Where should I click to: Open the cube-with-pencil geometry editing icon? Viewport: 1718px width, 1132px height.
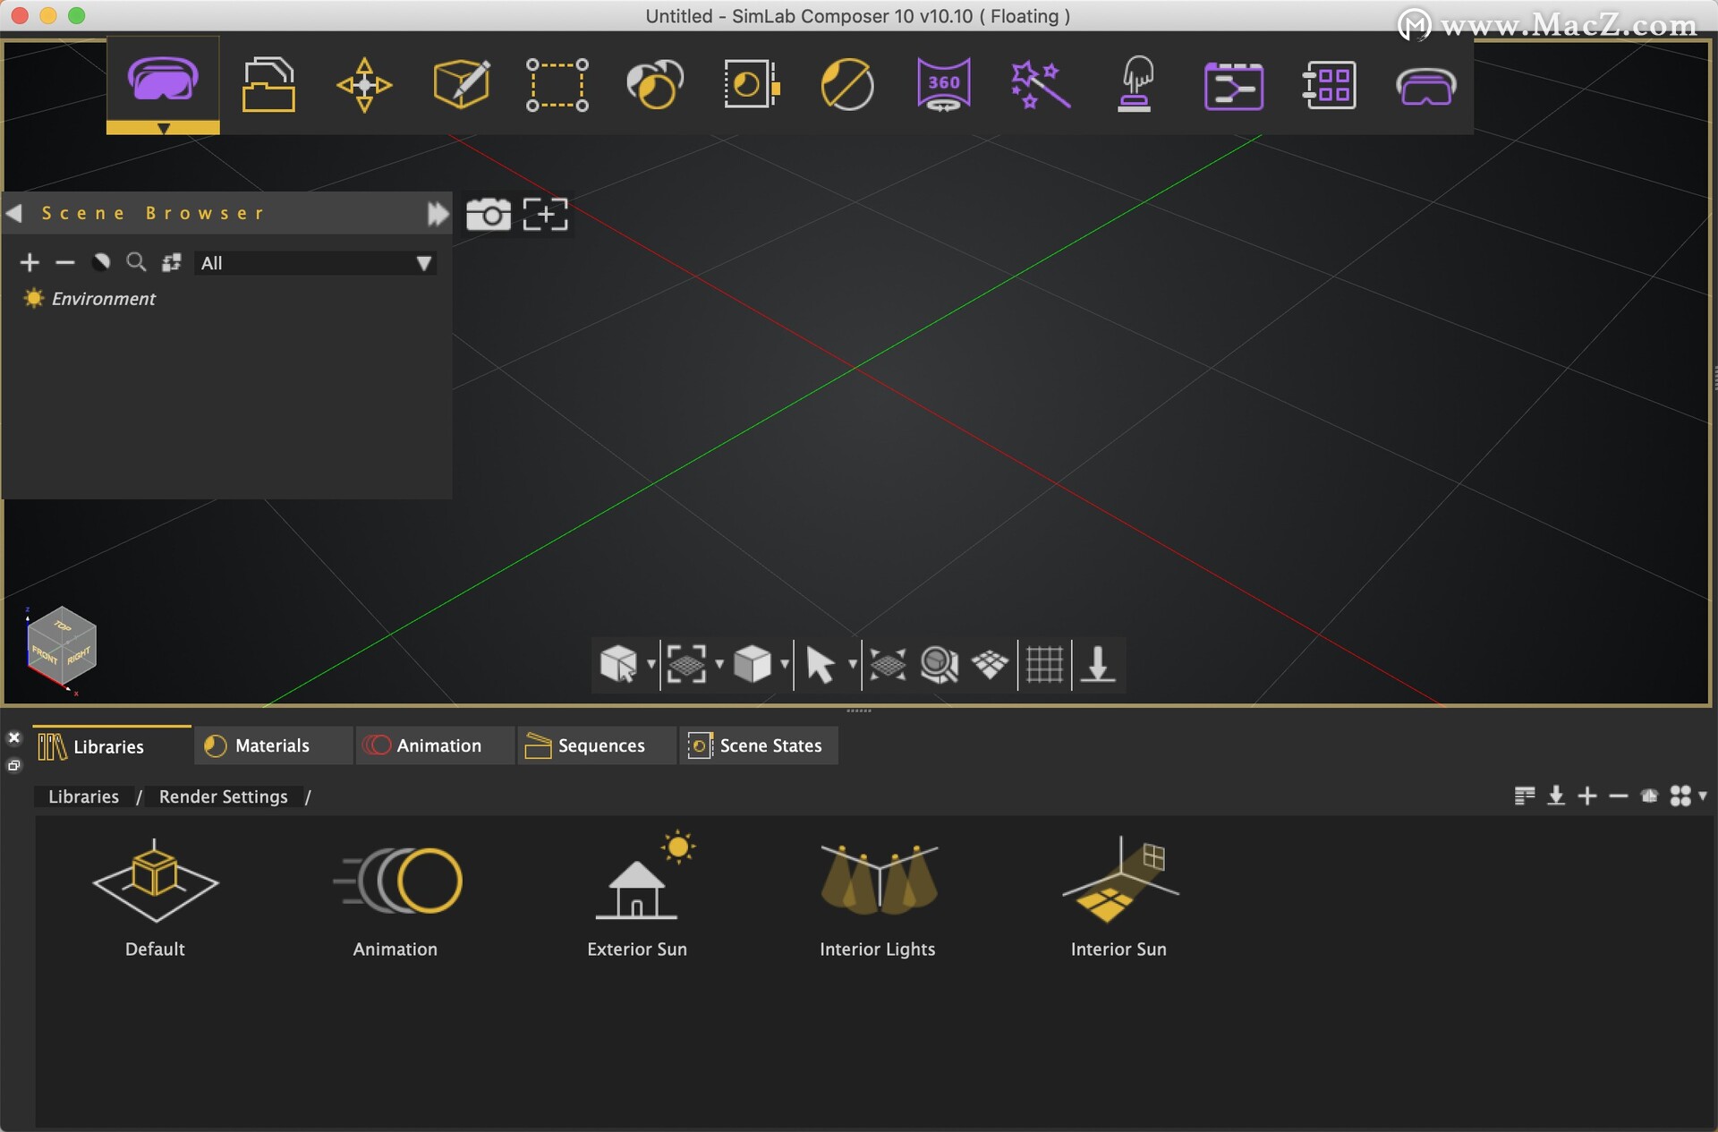pos(461,85)
